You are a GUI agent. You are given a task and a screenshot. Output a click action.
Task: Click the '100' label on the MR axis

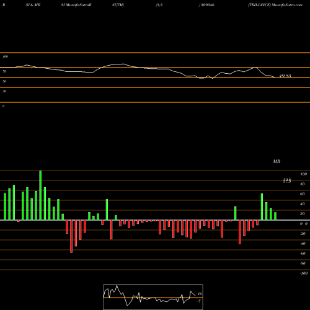pyautogui.click(x=304, y=174)
